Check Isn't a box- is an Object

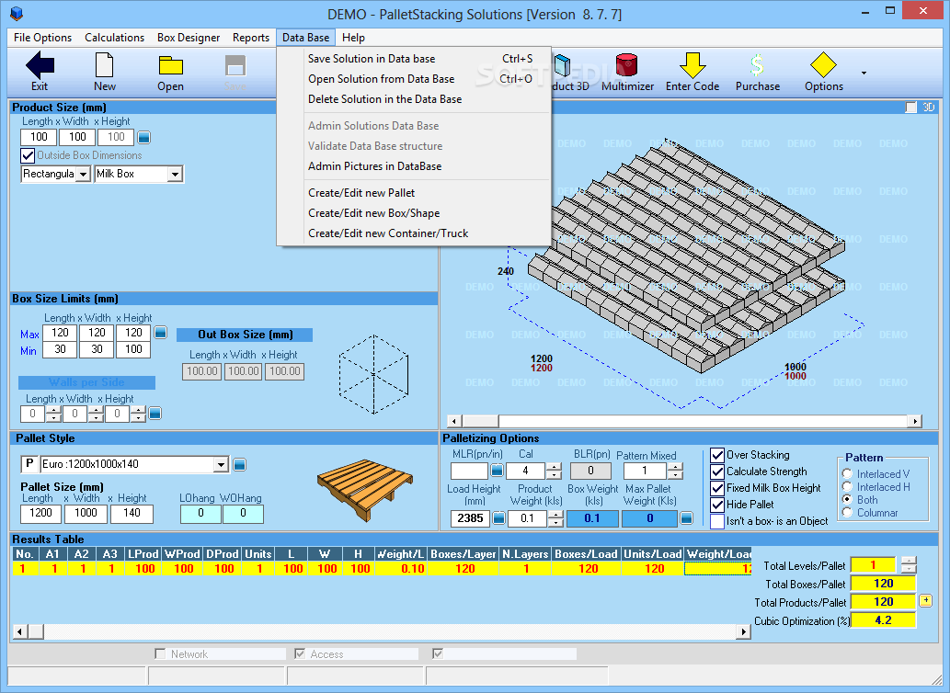coord(716,521)
